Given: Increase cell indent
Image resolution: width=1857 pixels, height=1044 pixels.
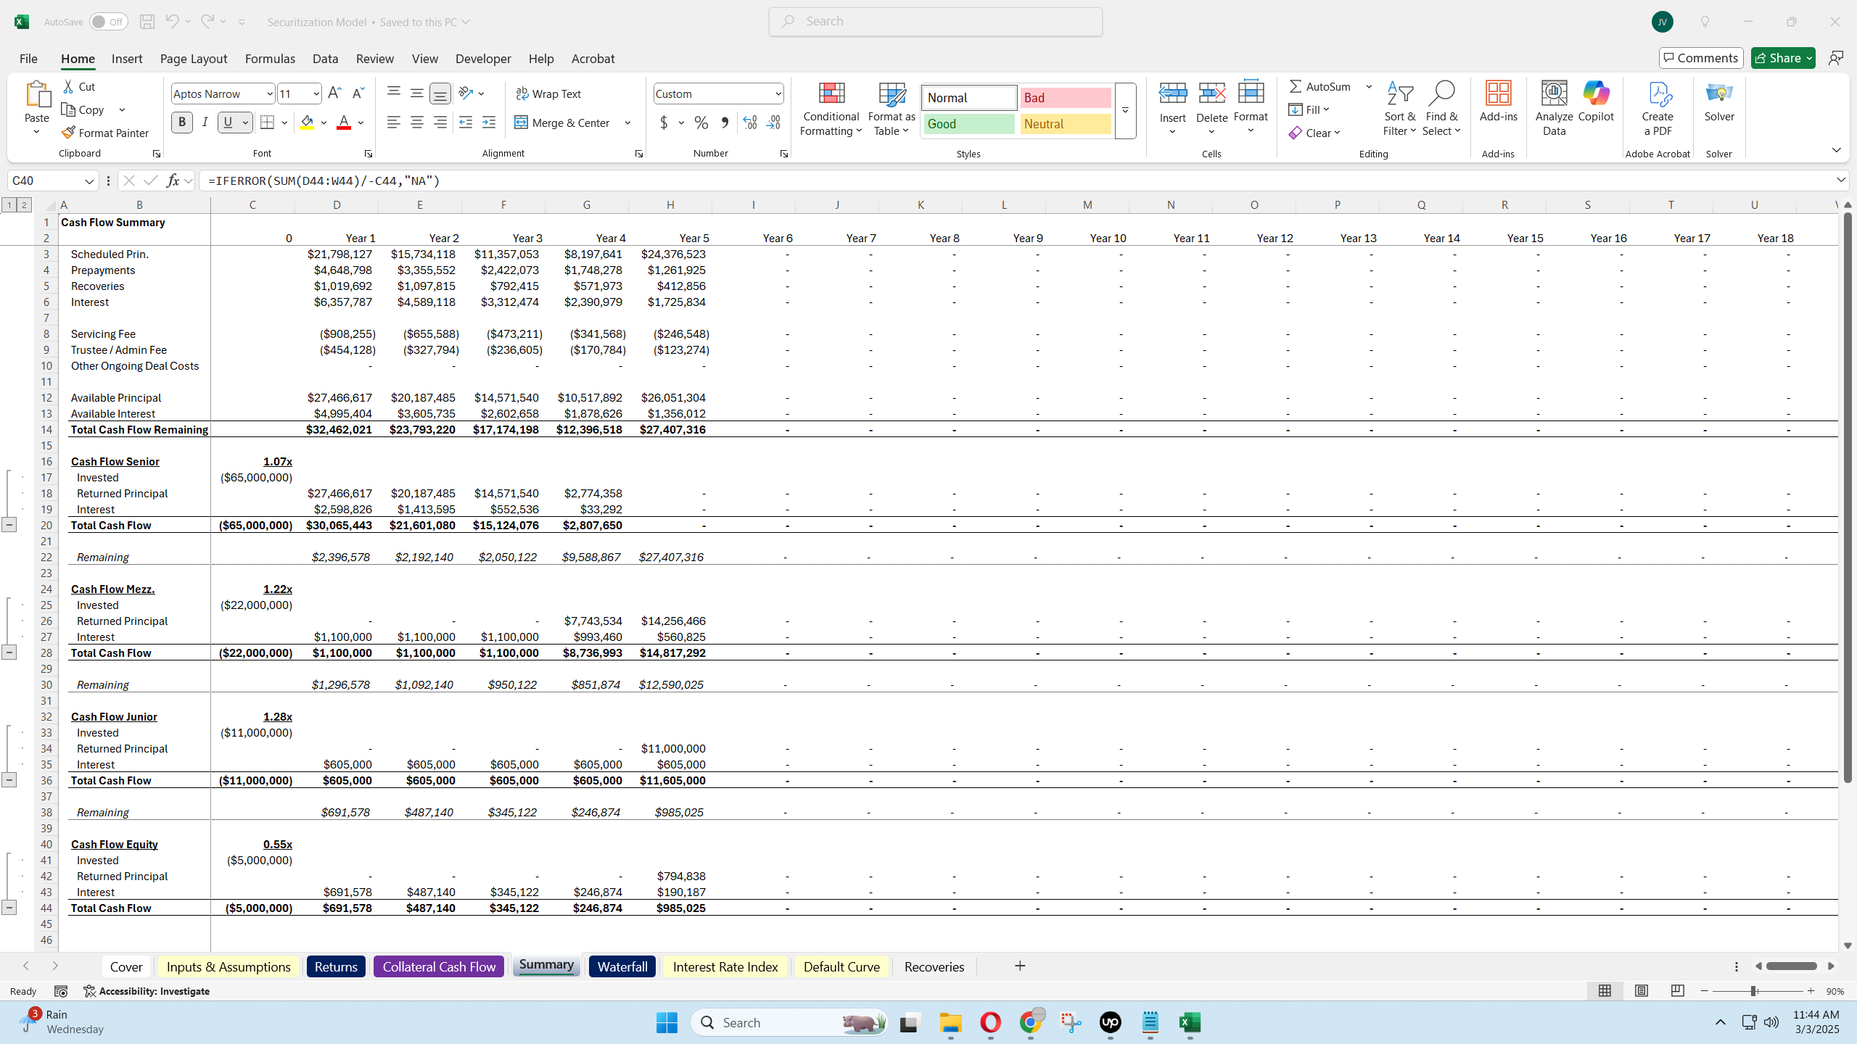Looking at the screenshot, I should 489,123.
